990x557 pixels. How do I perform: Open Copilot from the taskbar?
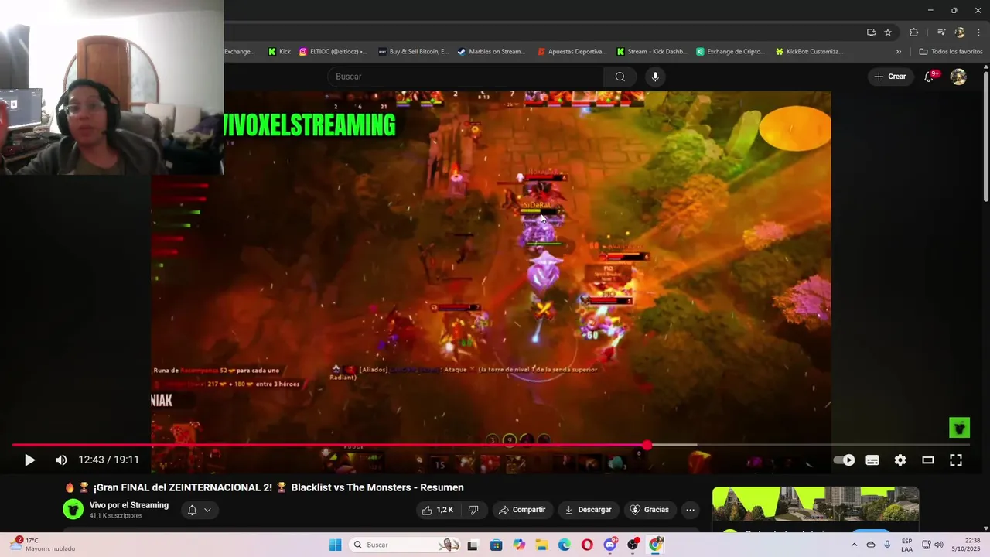coord(519,545)
